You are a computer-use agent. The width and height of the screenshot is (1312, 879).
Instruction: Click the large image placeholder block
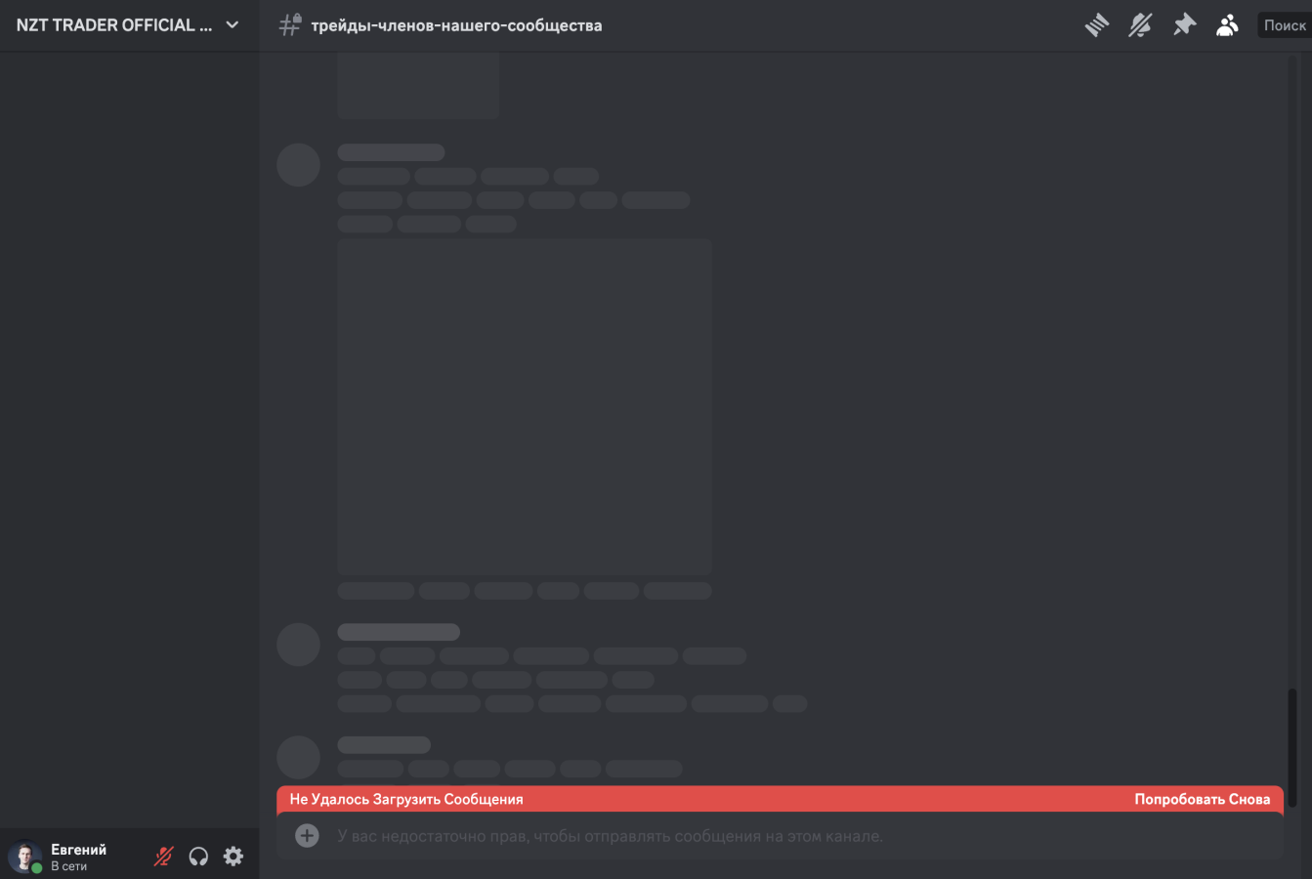click(525, 407)
